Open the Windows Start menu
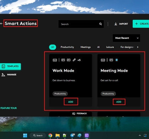The height and width of the screenshot is (139, 149). click(x=25, y=135)
